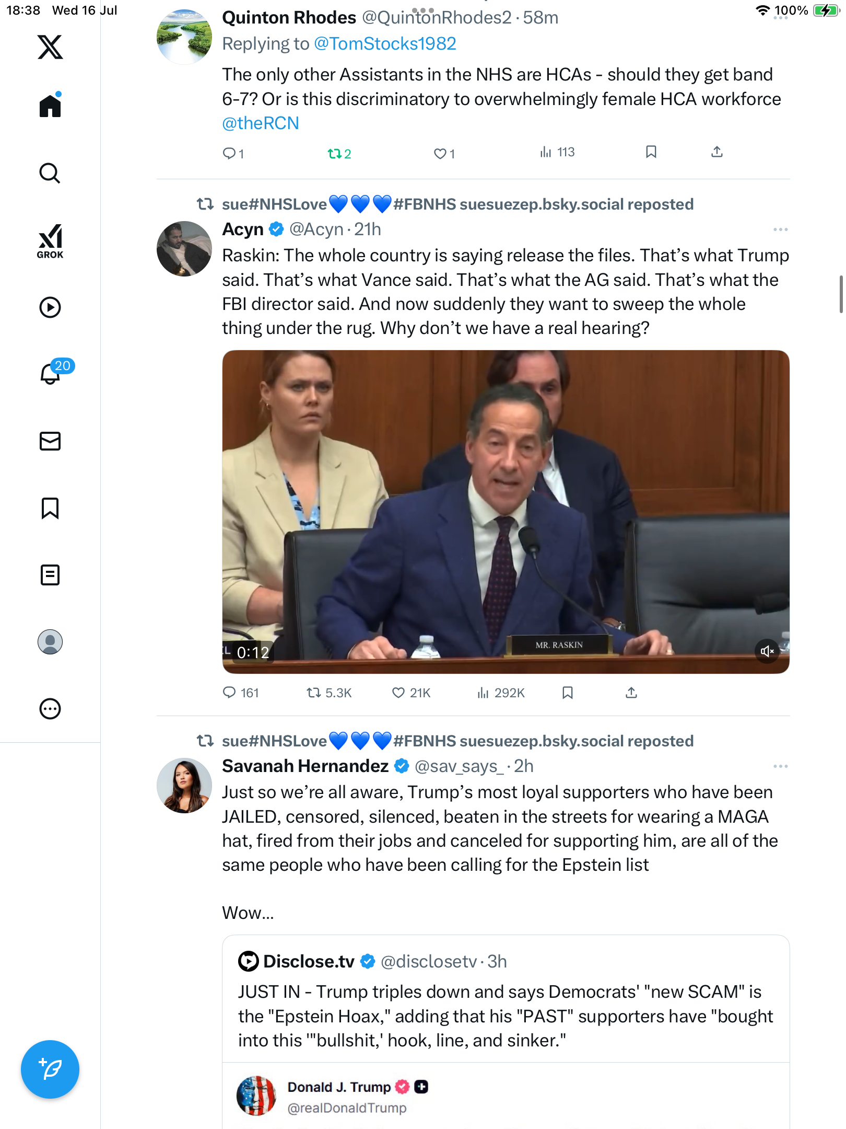Image resolution: width=846 pixels, height=1129 pixels.
Task: Open the sidebar More circle menu
Action: [x=50, y=709]
